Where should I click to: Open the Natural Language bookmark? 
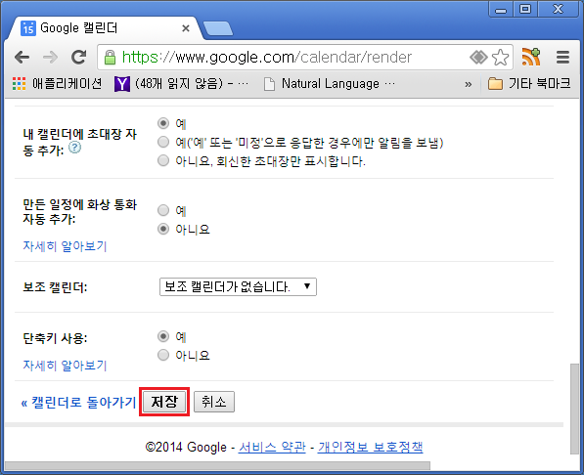point(330,84)
